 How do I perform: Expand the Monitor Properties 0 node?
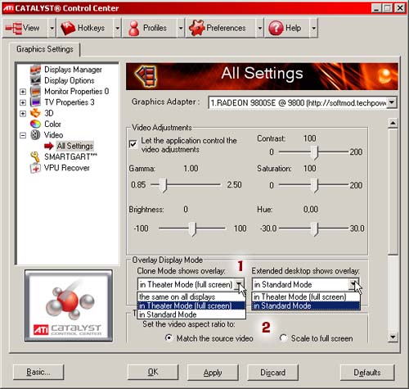click(23, 92)
